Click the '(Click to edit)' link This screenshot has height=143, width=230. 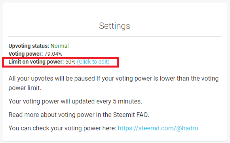93,62
